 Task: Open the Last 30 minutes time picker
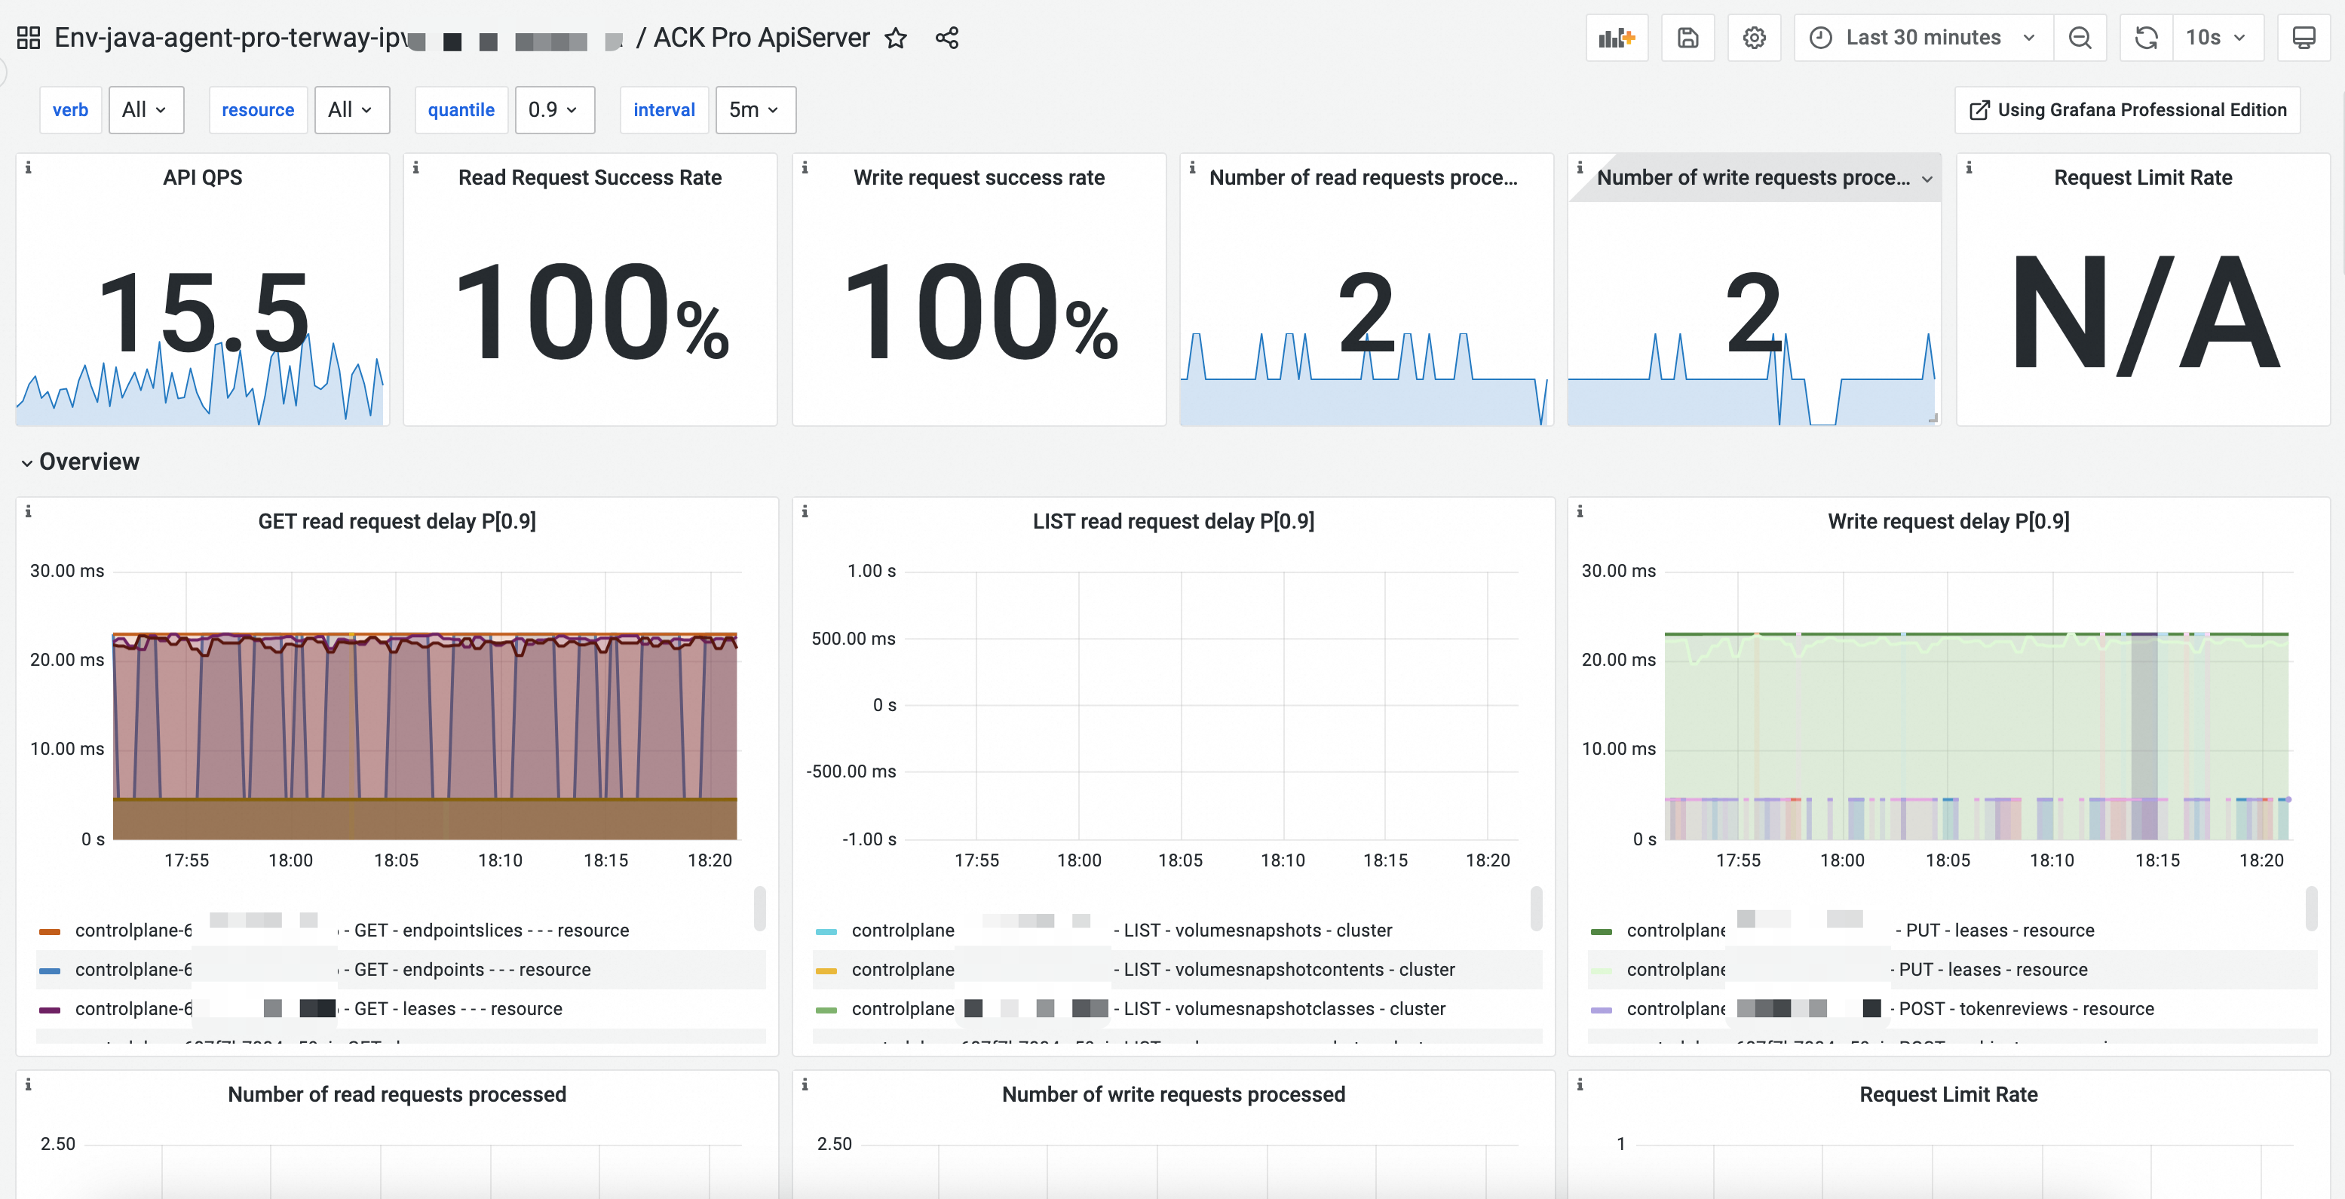(x=1922, y=37)
